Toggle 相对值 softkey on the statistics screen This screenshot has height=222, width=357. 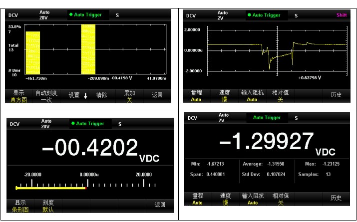pos(280,199)
